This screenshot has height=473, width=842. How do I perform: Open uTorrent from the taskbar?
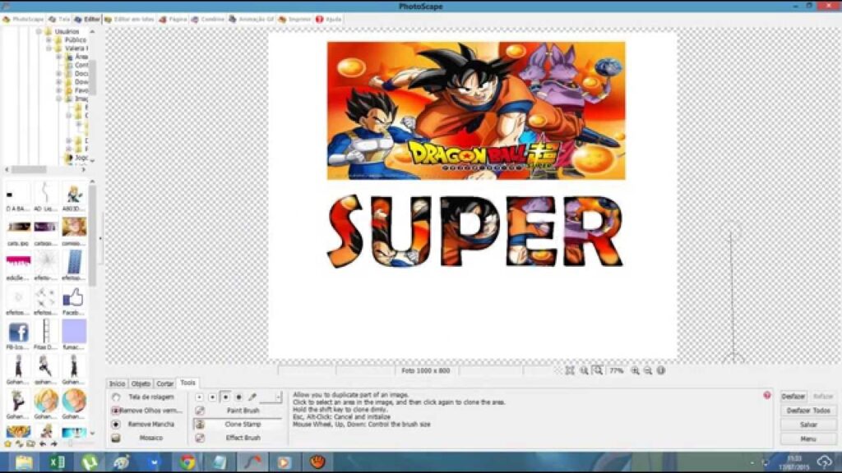[90, 462]
